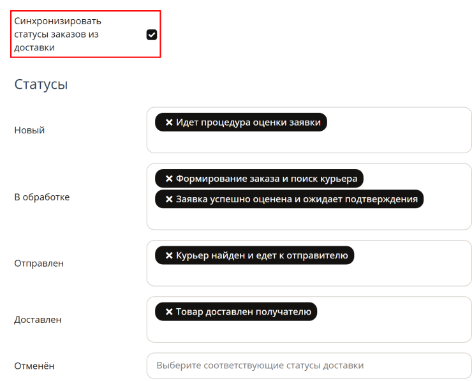This screenshot has width=472, height=381.
Task: Click the Доставлен row label
Action: coord(38,320)
